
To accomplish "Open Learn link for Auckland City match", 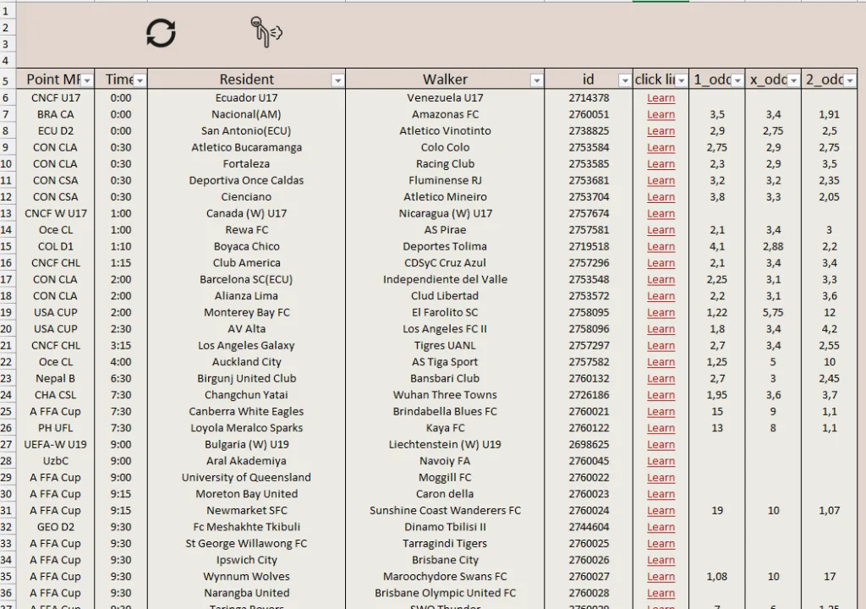I will (660, 362).
